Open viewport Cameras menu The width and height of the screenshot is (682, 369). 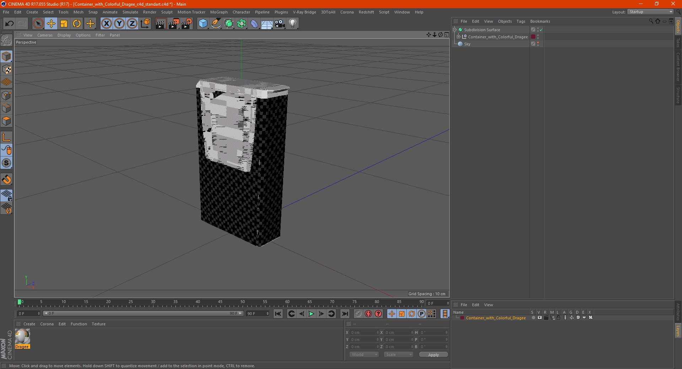(45, 35)
